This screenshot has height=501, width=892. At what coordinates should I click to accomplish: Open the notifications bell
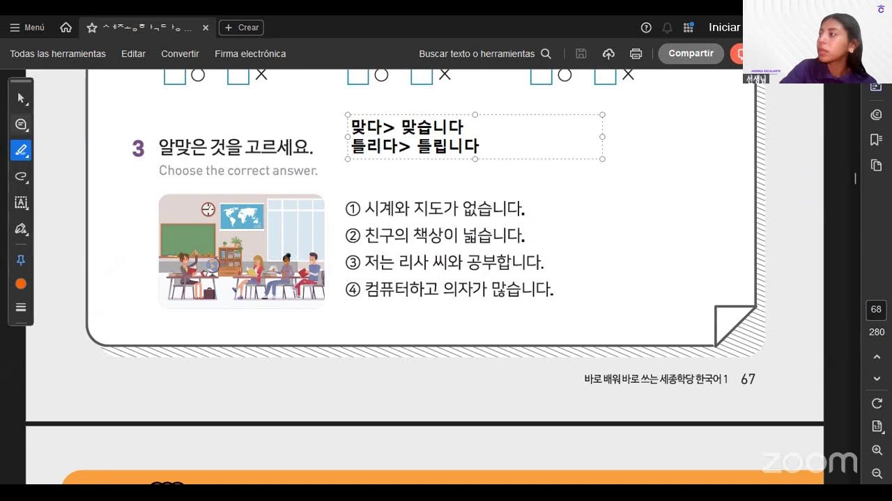coord(667,28)
